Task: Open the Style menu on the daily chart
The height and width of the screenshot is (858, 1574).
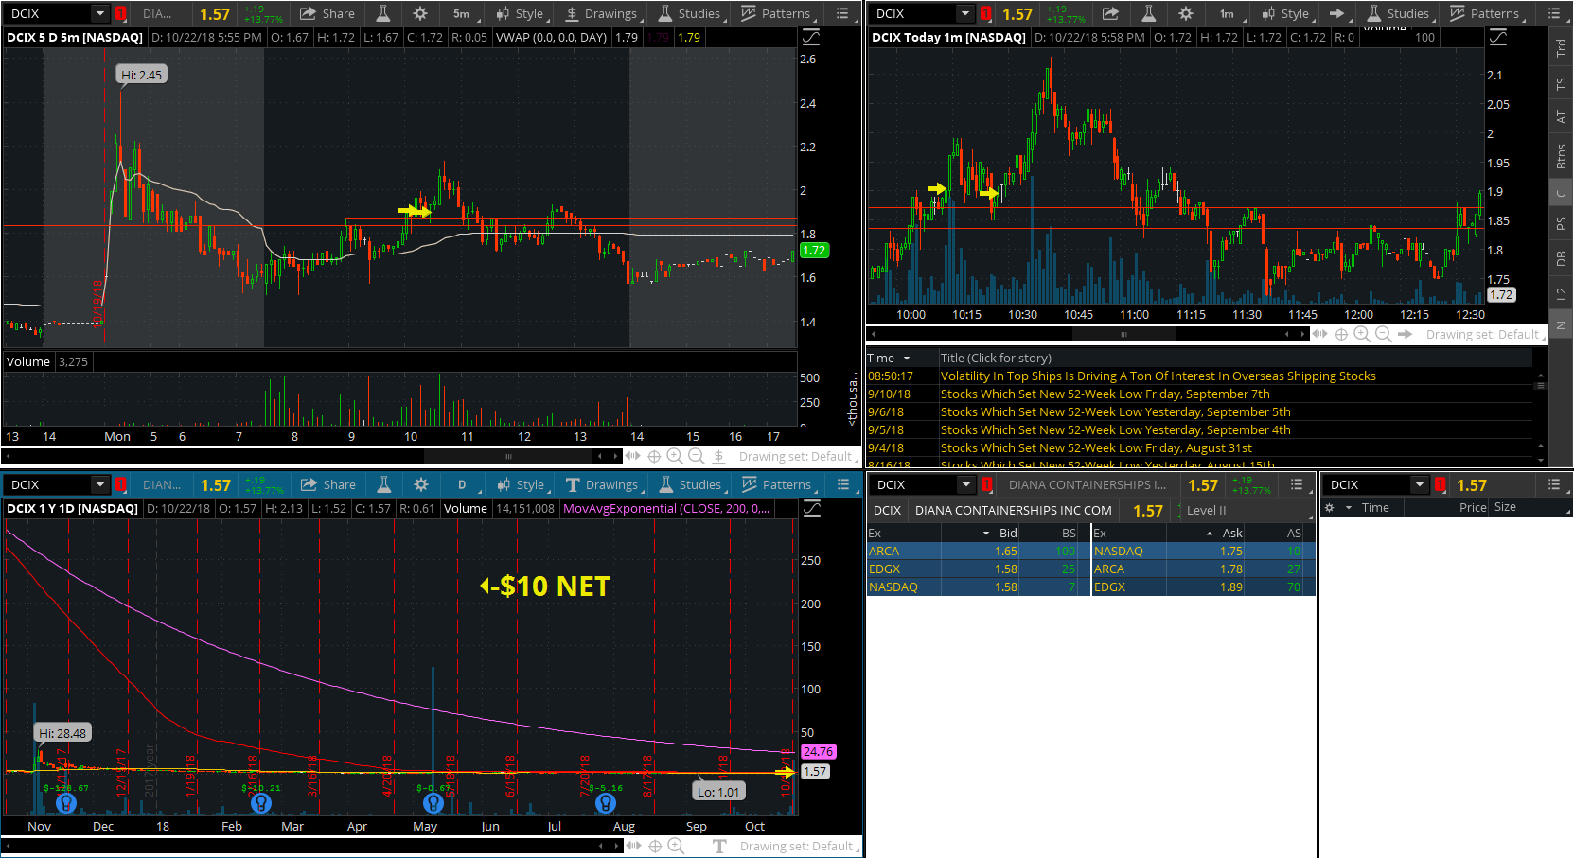Action: point(522,484)
